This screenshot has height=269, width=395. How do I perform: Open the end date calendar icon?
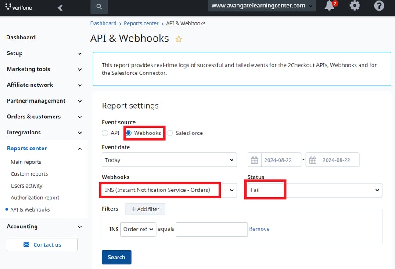tap(312, 160)
